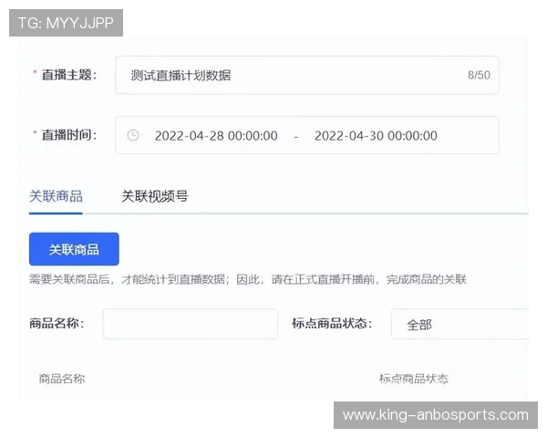
Task: Select end time 2022-04-30 00:00:00
Action: [376, 136]
